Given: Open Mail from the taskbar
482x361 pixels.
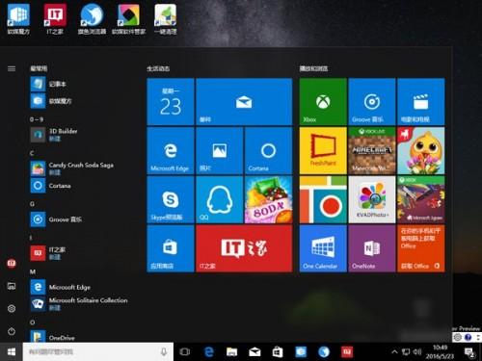Looking at the screenshot, I should coord(254,352).
